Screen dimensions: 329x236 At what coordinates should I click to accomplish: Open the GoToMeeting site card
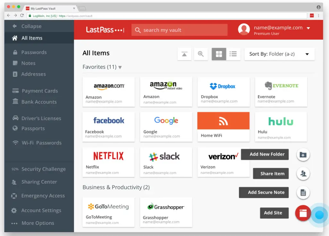point(109,212)
